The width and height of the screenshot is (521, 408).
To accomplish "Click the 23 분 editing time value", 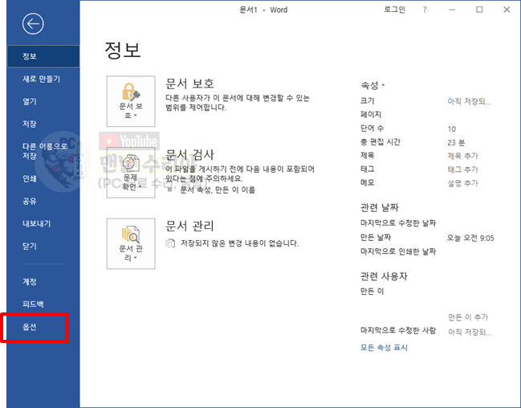I will (456, 143).
